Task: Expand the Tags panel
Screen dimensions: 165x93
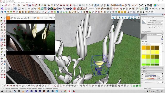Action: coord(152,70)
